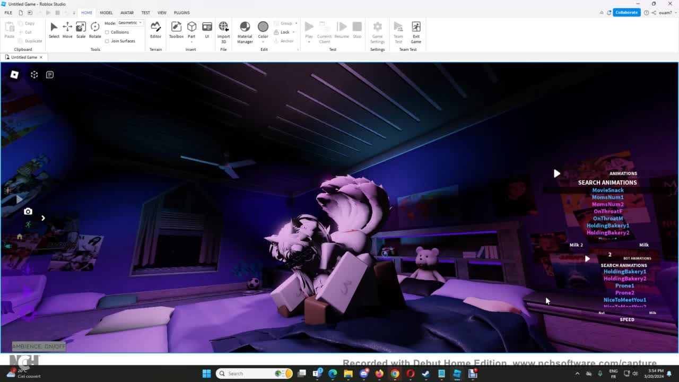Enable the Join Surfaces checkbox
The width and height of the screenshot is (679, 382).
pos(107,41)
